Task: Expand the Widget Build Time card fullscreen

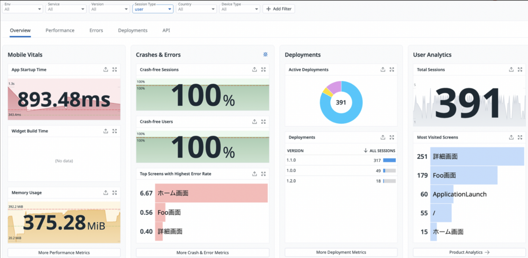Action: 115,131
